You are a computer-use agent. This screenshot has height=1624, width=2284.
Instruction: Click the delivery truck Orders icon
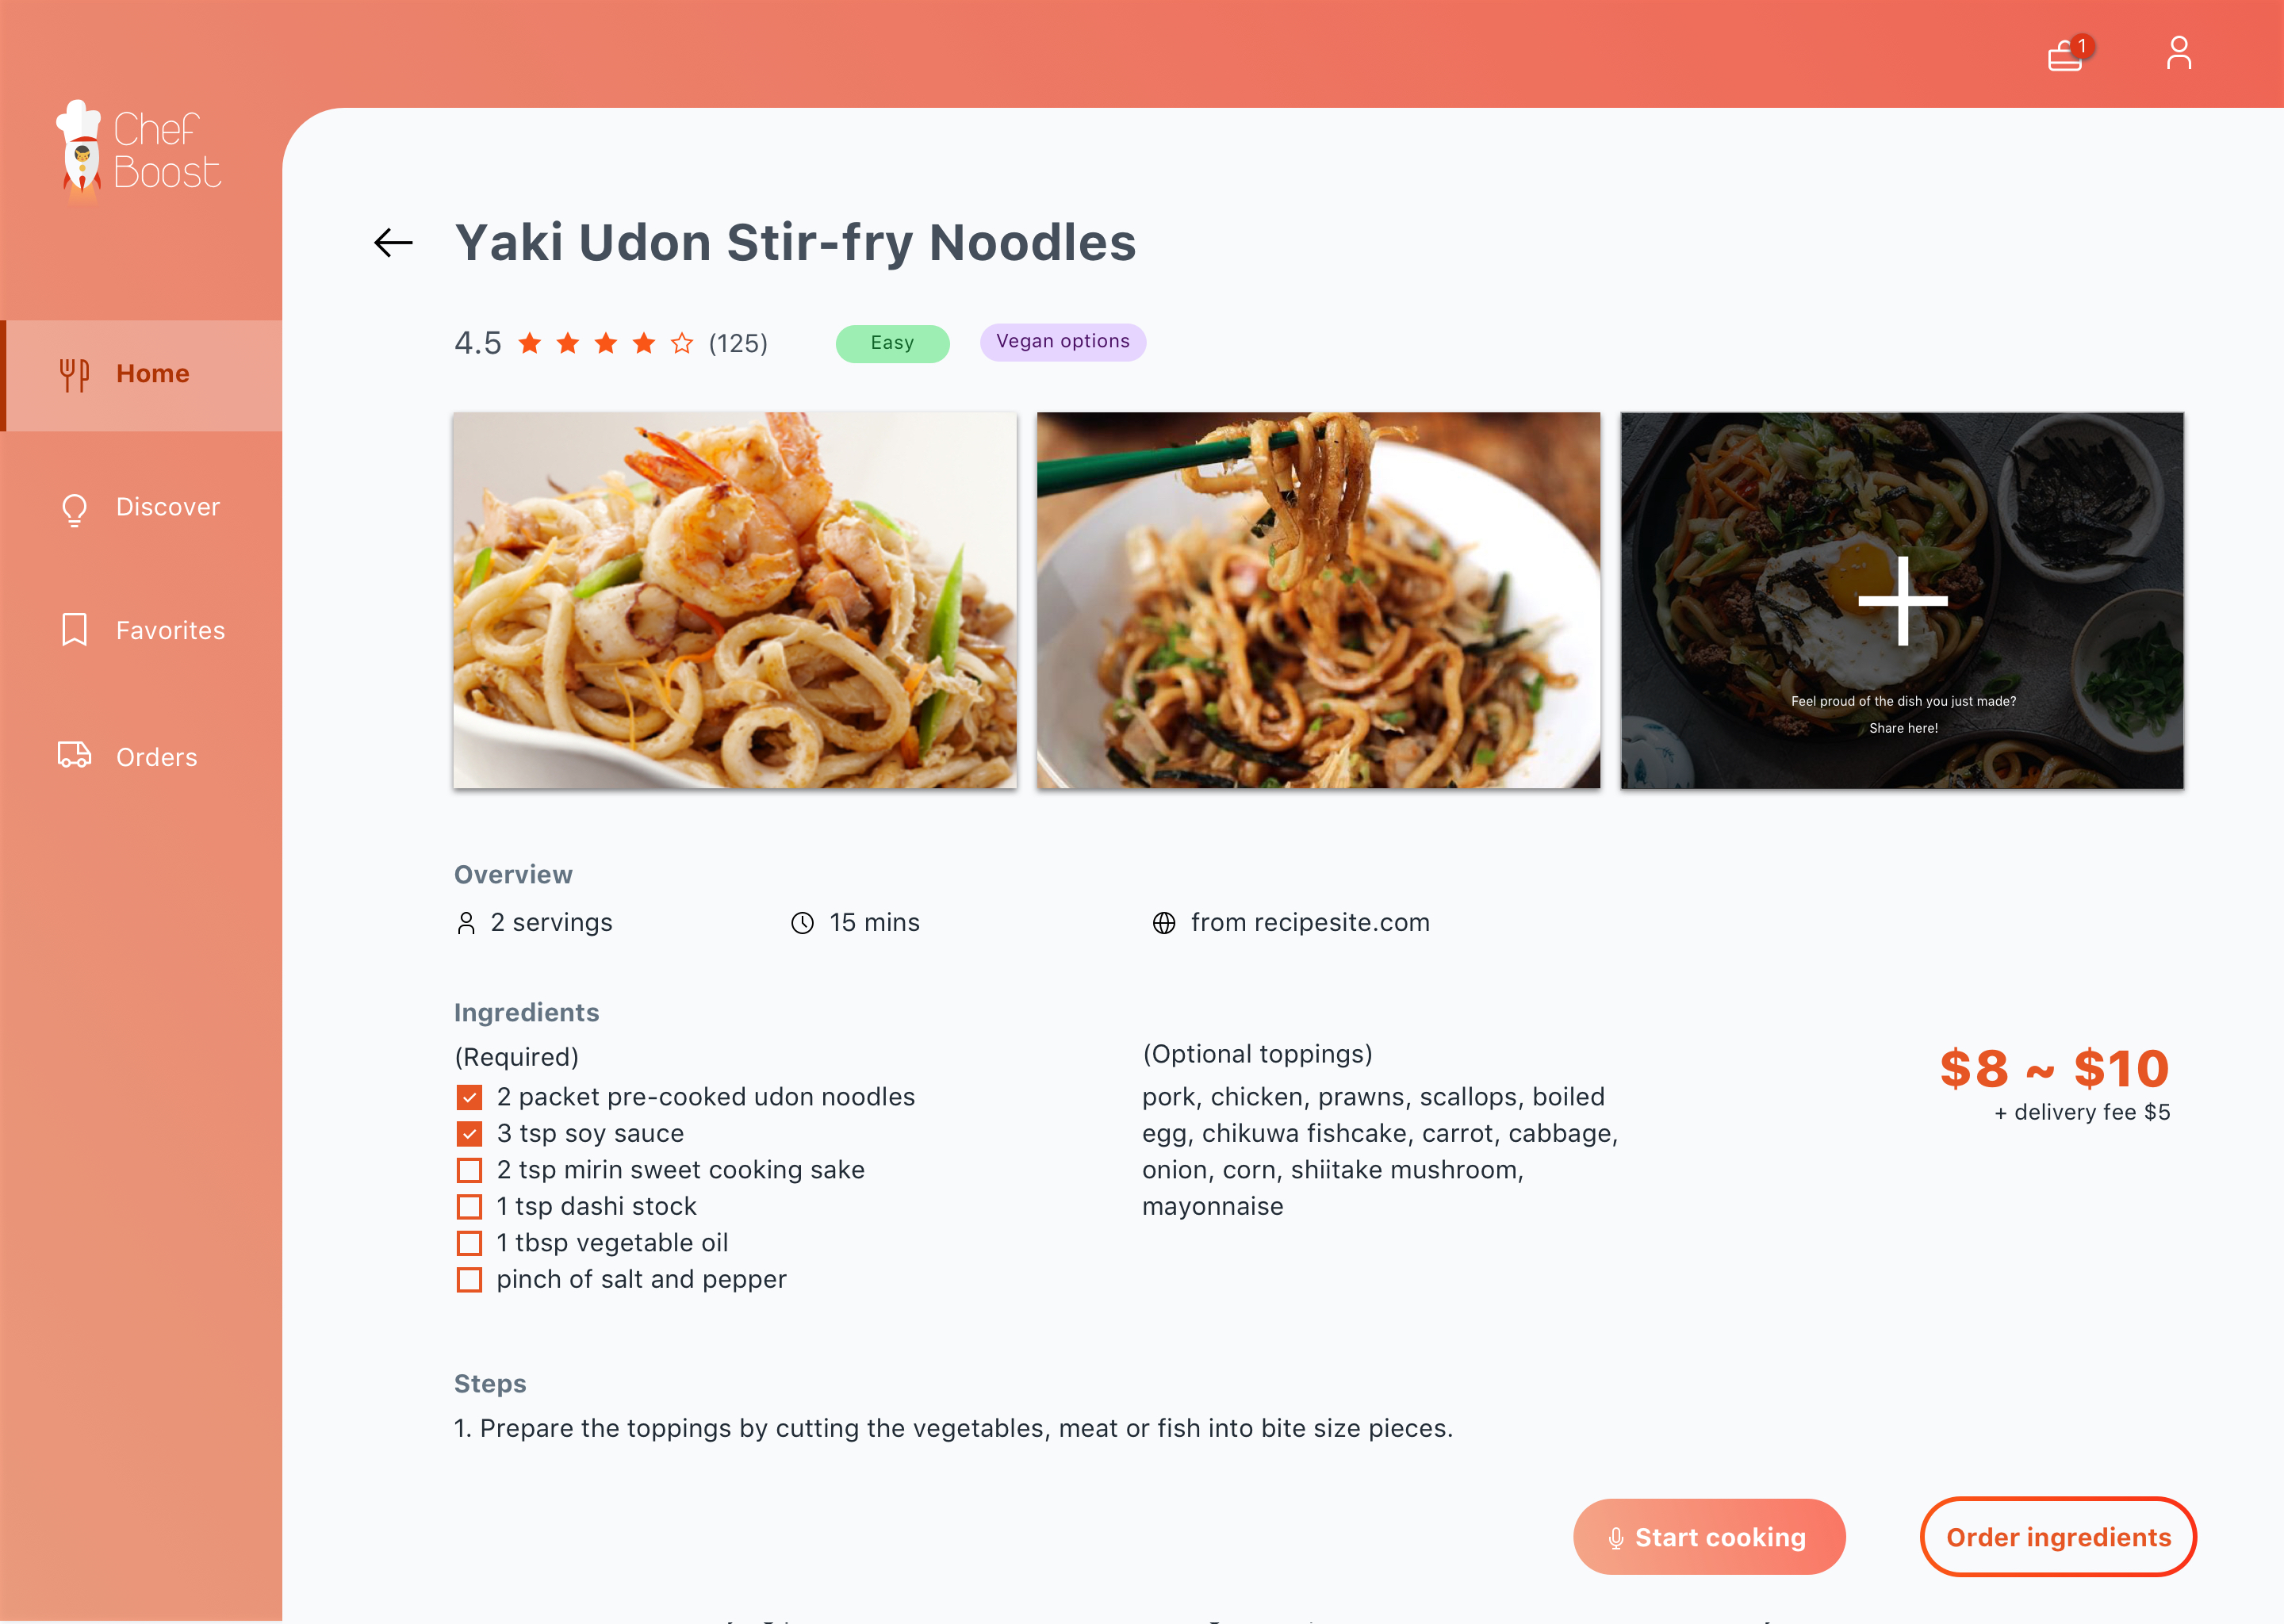(74, 755)
